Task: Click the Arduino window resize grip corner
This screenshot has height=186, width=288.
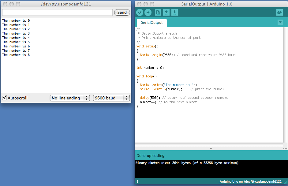Action: 286,182
